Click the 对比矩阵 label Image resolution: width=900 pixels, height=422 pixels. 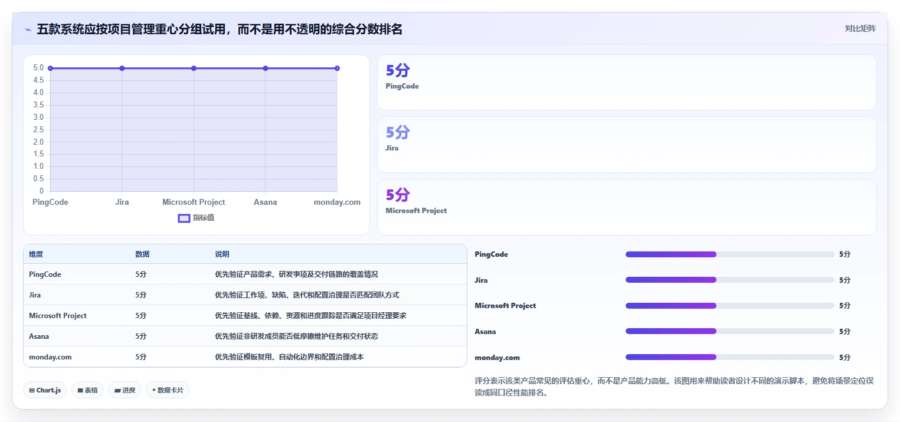(860, 28)
